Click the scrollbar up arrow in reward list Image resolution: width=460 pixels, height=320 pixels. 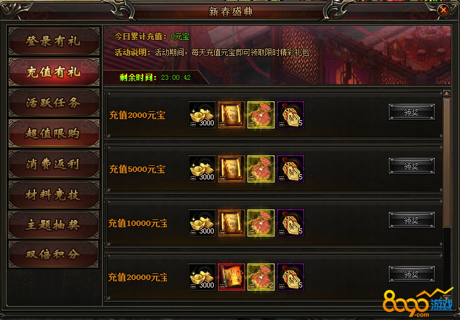click(446, 93)
